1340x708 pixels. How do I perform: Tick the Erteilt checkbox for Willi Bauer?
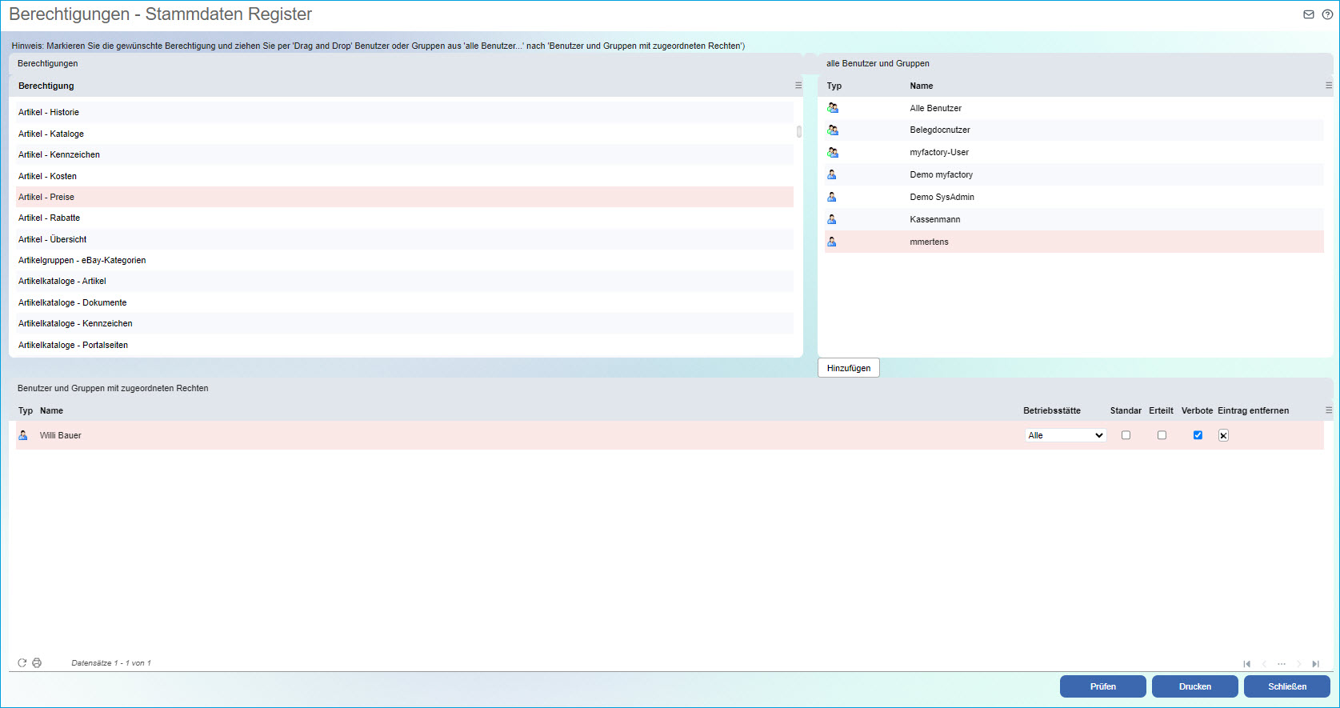point(1162,435)
